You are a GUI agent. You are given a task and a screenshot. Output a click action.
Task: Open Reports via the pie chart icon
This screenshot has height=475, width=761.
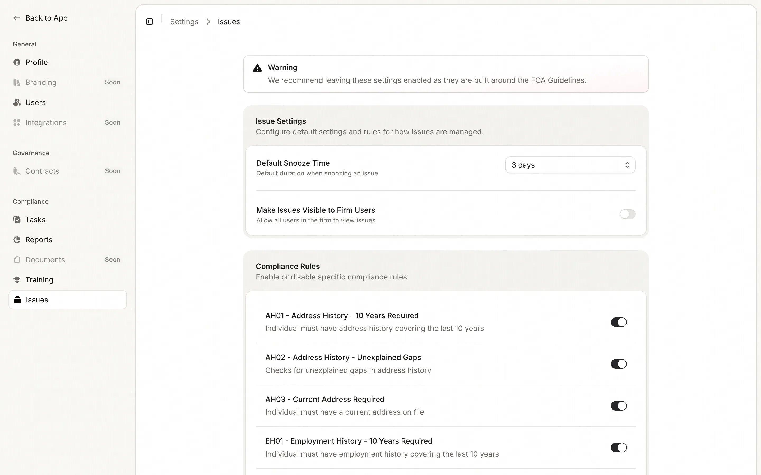tap(17, 239)
